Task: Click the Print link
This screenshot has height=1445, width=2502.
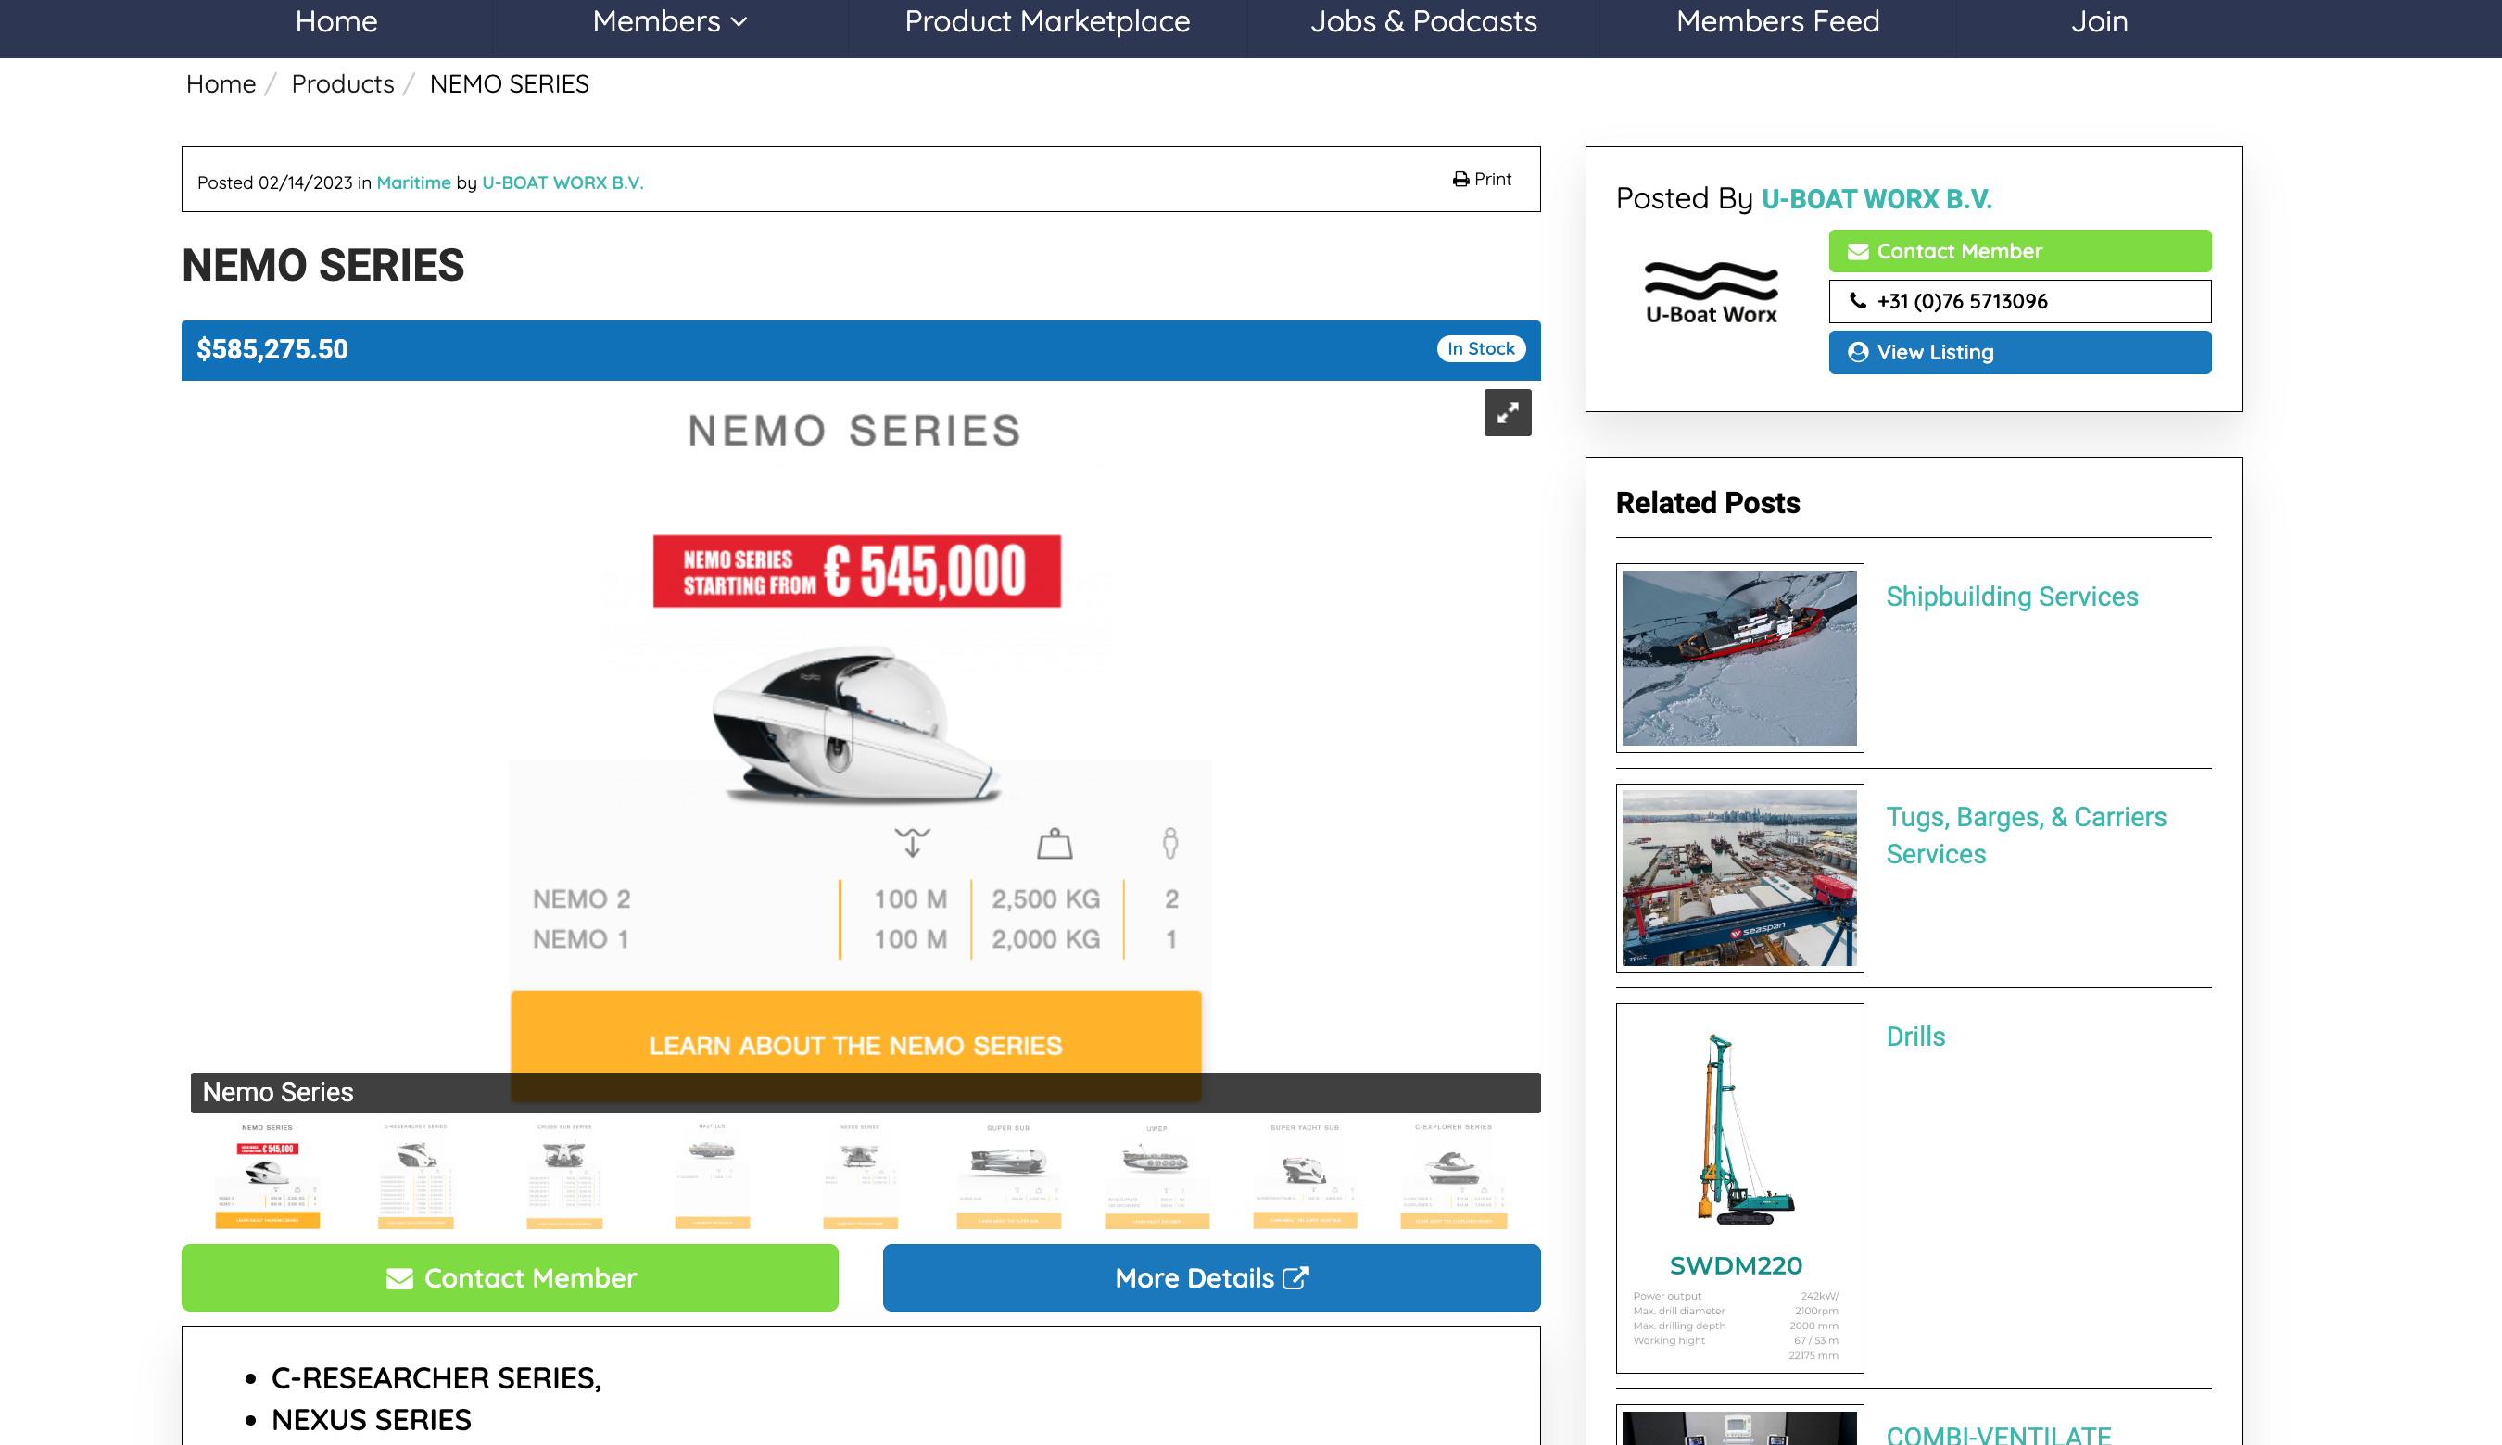Action: pyautogui.click(x=1482, y=179)
